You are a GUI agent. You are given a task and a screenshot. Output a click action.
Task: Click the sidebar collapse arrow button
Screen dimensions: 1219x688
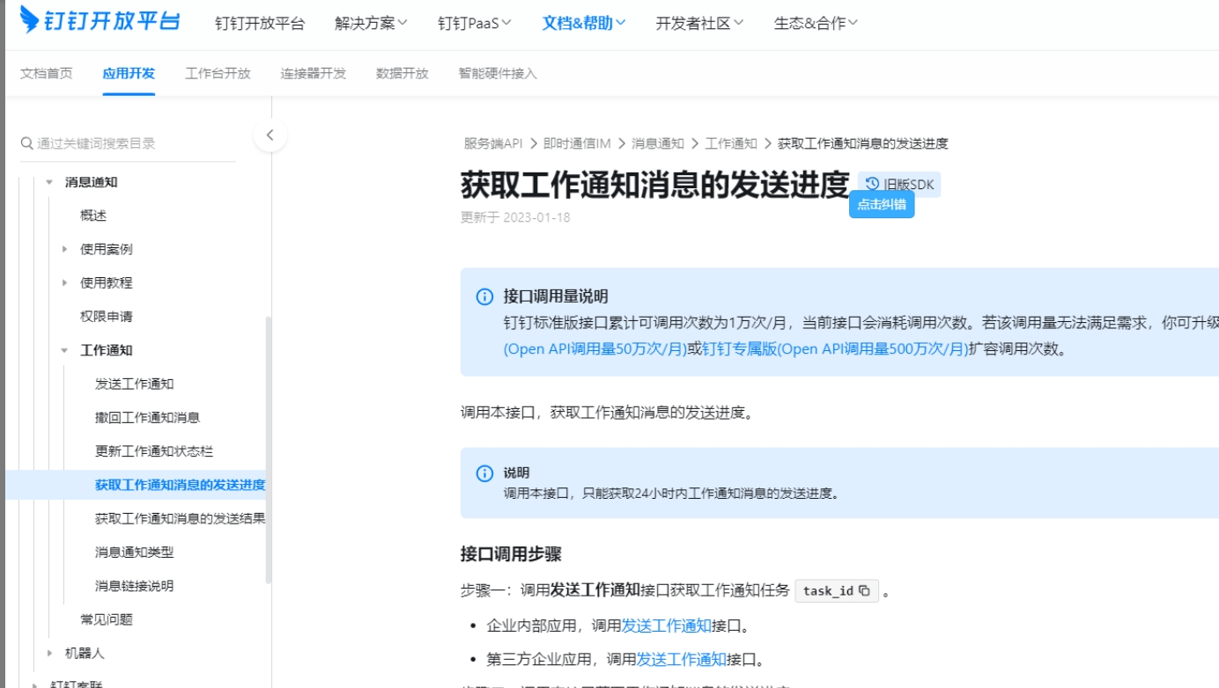pos(270,135)
